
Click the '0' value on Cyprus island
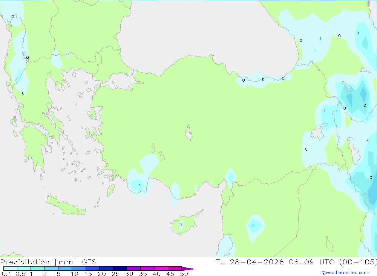pyautogui.click(x=181, y=225)
